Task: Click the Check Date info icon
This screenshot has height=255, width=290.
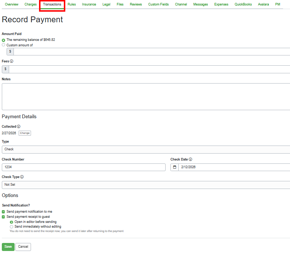Action: [190, 159]
